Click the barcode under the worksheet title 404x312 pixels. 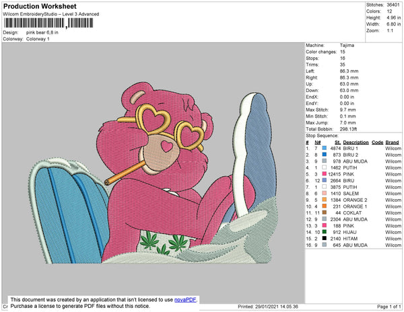pos(48,23)
